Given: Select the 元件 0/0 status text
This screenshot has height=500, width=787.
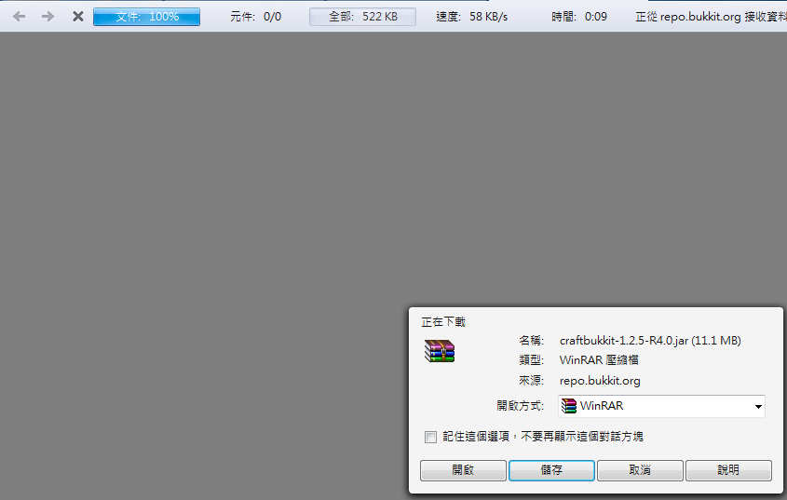Looking at the screenshot, I should [x=255, y=17].
